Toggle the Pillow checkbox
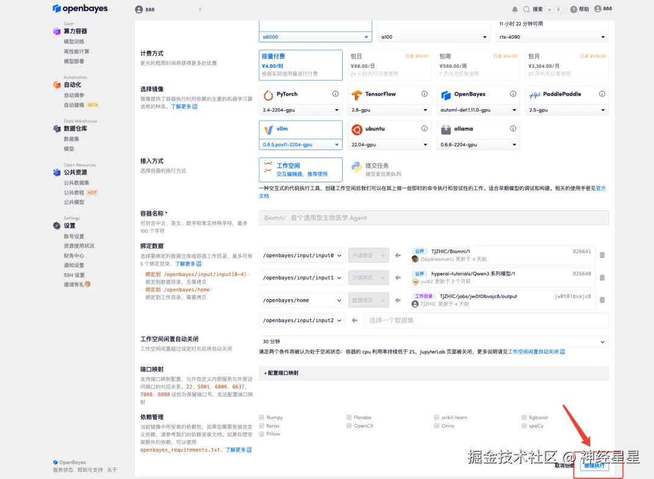The width and height of the screenshot is (654, 479). (262, 434)
